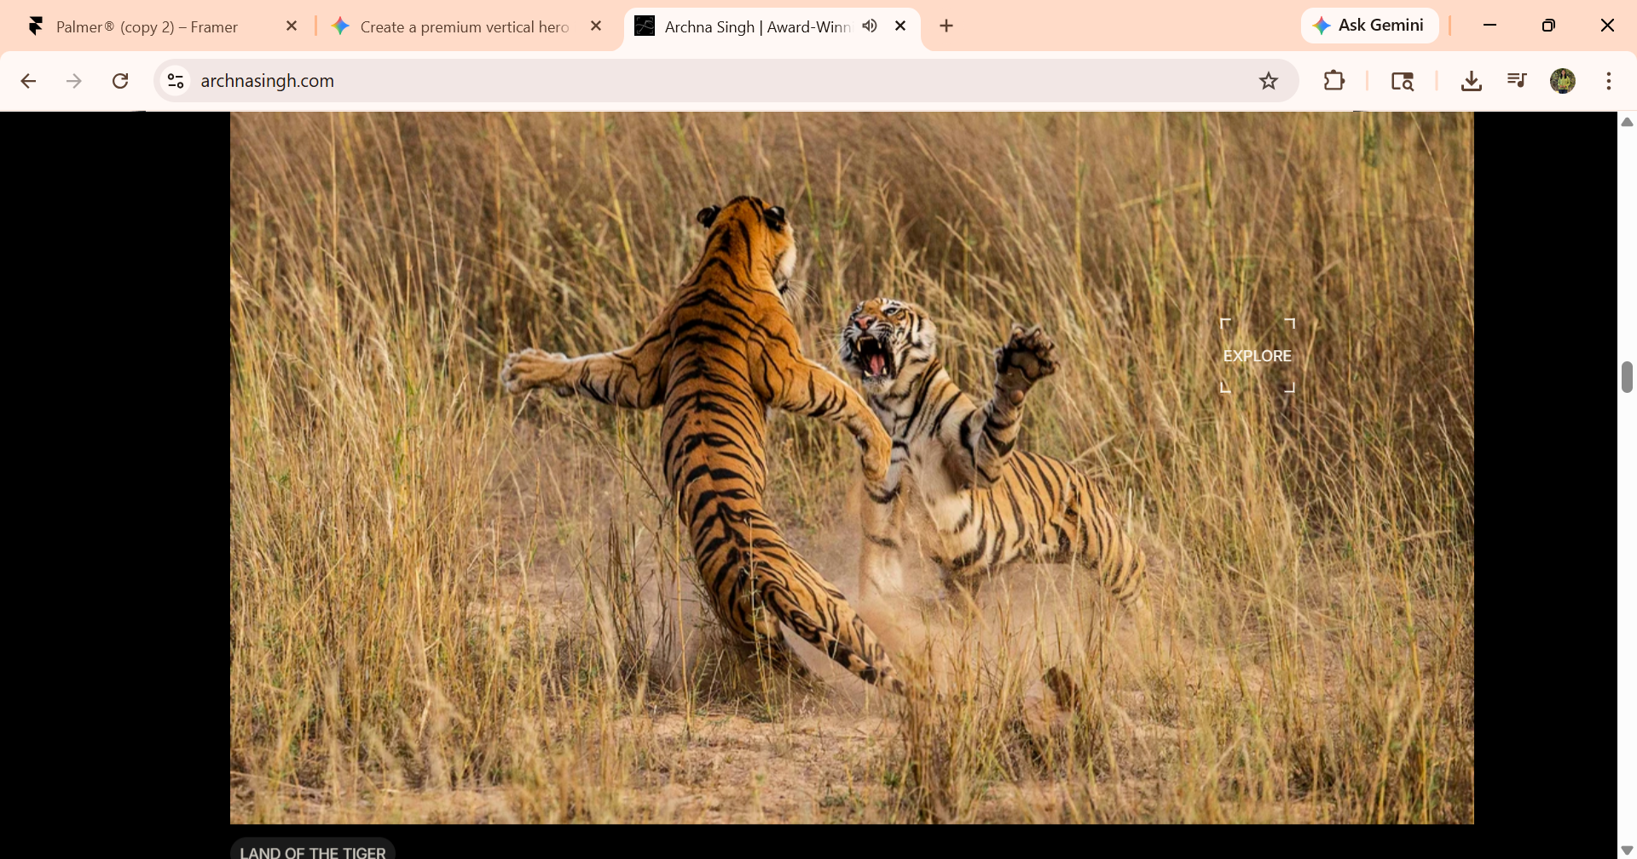Click the address bar URL field

pos(716,81)
